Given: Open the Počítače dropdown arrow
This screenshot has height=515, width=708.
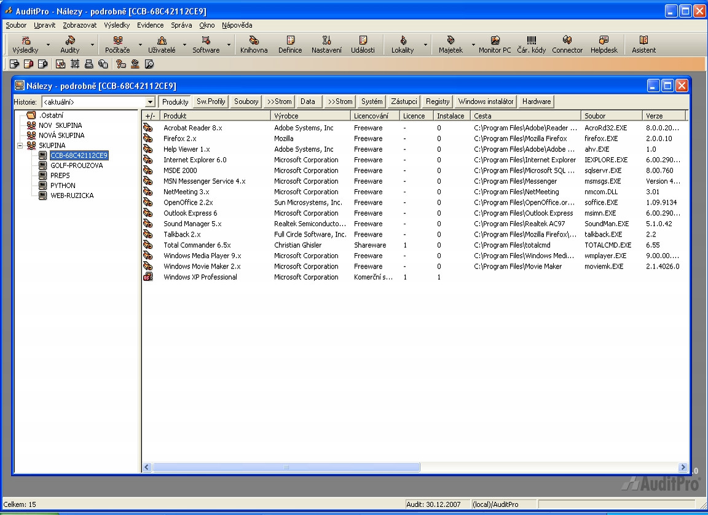Looking at the screenshot, I should click(140, 45).
